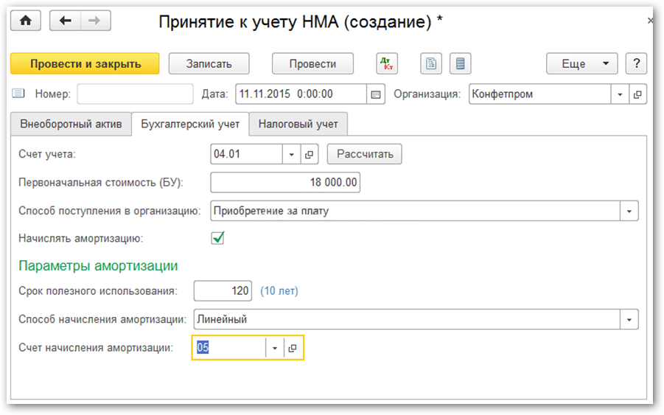Open the Еще menu
The width and height of the screenshot is (664, 415).
[581, 64]
